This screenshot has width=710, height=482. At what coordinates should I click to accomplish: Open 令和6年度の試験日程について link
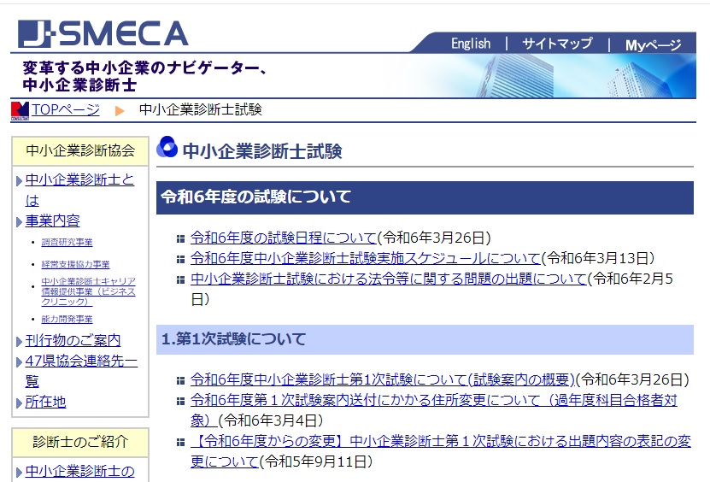[283, 238]
